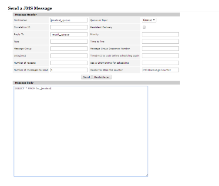219x186 pixels.
Task: Select the Number of messages to send field
Action: [69, 70]
